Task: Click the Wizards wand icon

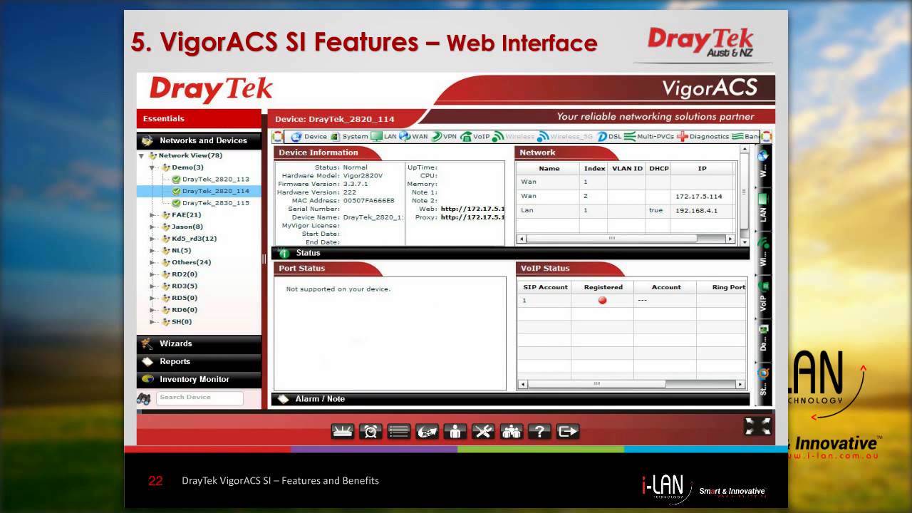Action: click(147, 343)
